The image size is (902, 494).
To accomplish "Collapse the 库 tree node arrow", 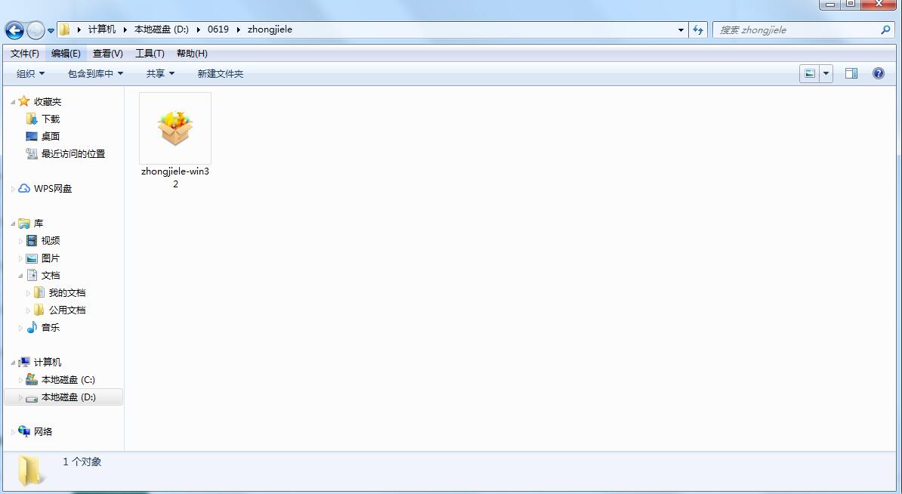I will point(13,224).
